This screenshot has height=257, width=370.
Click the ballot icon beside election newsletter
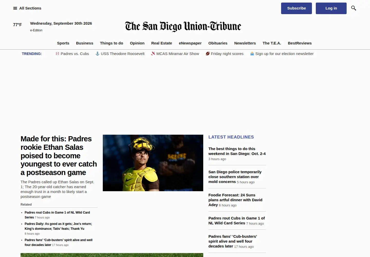[x=252, y=54]
